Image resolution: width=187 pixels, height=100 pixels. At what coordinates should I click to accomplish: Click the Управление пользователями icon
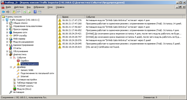click(x=11, y=26)
